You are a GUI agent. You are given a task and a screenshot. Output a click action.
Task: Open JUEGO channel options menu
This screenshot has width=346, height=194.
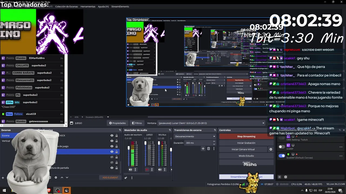[152, 169]
